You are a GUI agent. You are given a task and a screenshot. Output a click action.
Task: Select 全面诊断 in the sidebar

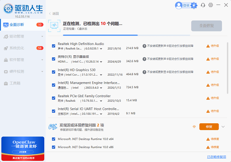tap(23, 25)
